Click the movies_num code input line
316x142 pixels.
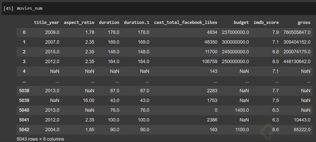pos(29,8)
